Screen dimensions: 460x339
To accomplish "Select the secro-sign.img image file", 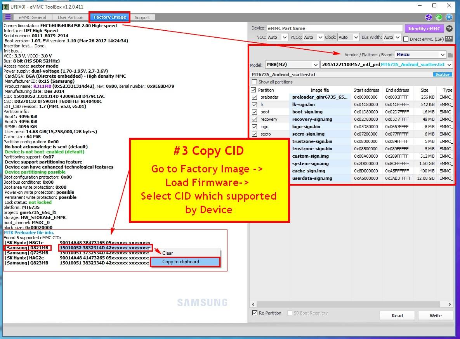I will pos(308,134).
